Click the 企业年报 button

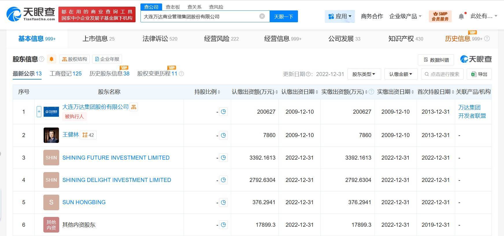click(107, 59)
